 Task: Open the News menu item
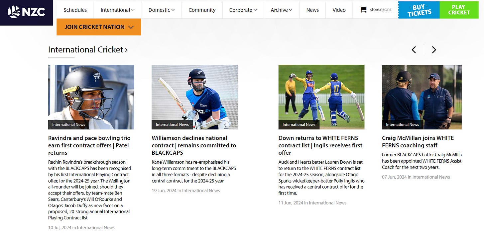point(312,10)
